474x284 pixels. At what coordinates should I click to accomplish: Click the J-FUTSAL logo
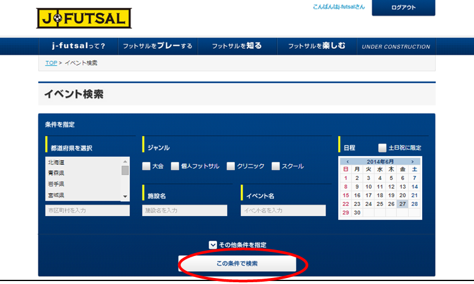pyautogui.click(x=83, y=18)
